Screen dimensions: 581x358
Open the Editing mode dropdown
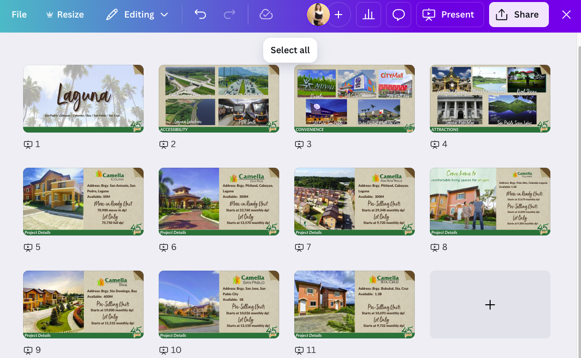pos(137,15)
